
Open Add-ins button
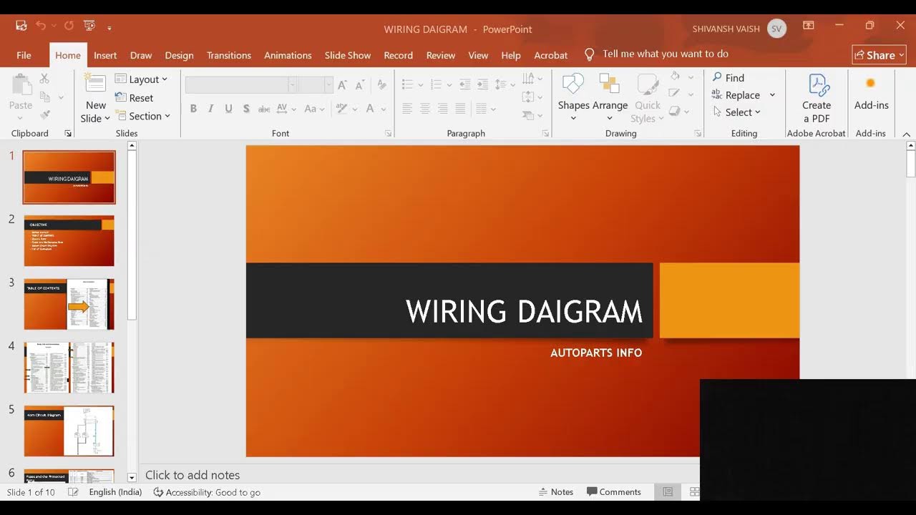871,94
